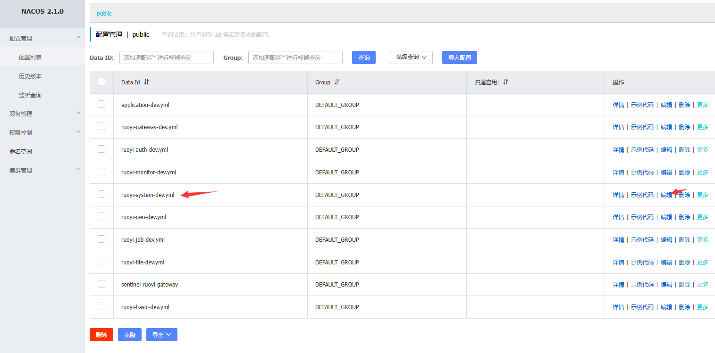Sort the table by Group column
Screen dimensions: 715x353
tap(337, 82)
